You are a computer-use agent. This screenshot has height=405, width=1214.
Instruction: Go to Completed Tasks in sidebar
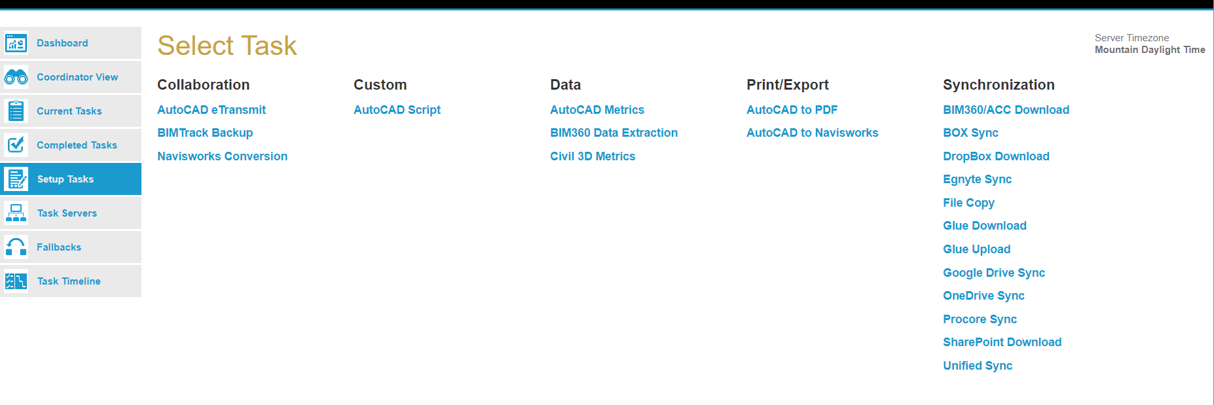click(77, 145)
